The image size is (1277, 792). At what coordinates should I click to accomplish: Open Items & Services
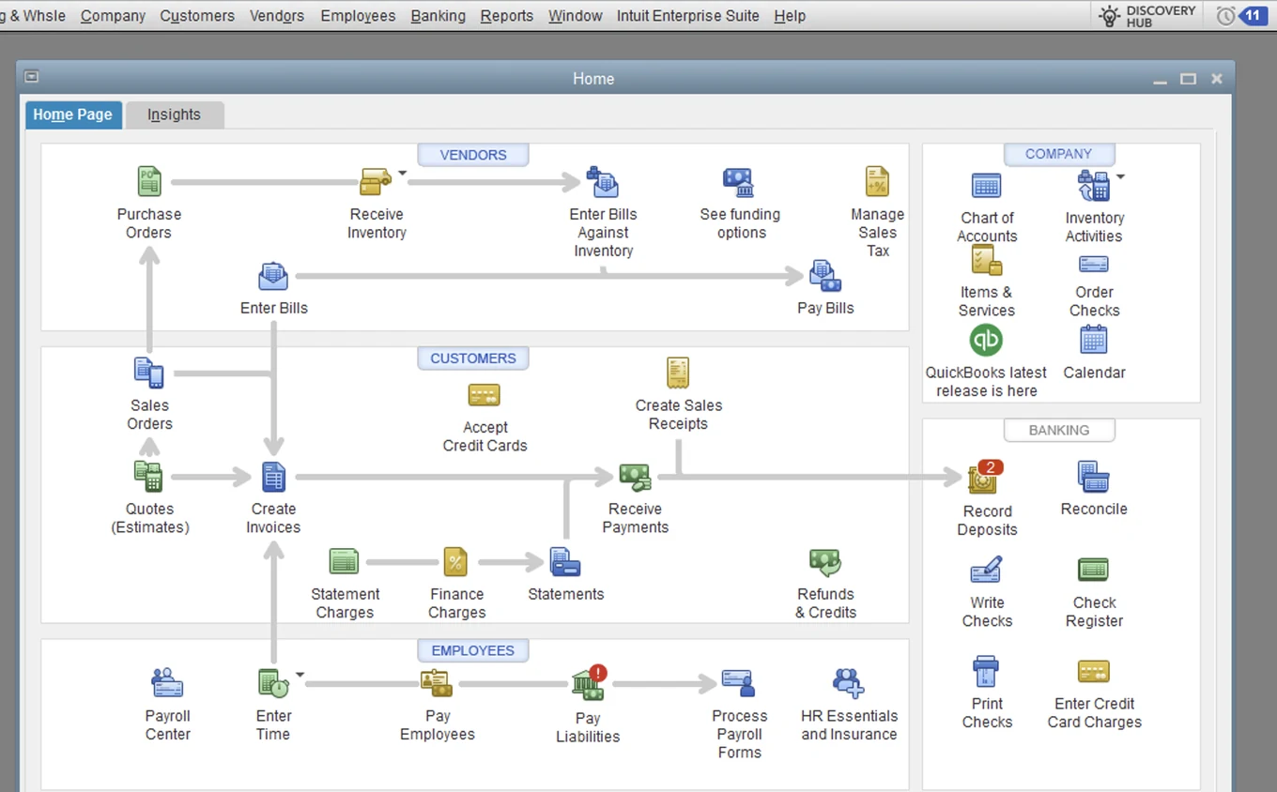coord(986,260)
